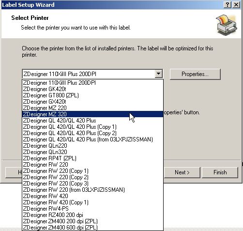Select ZDesigner GT800 (ZPL) entry
243x231 pixels.
click(x=92, y=95)
